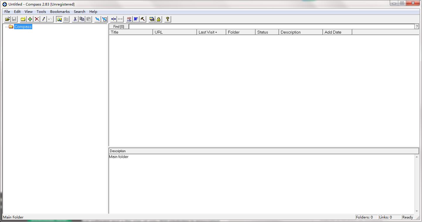Toggle the folder search view icon
Image resolution: width=422 pixels, height=222 pixels.
coord(59,19)
